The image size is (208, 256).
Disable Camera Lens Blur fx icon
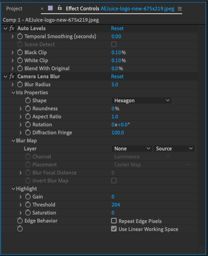[x=12, y=76]
